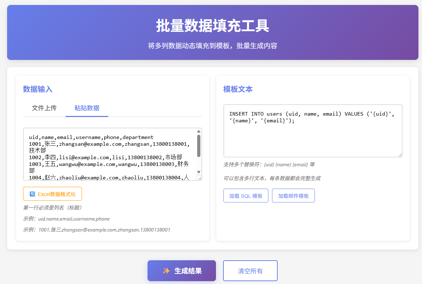
Task: Click the 模板文本 section heading
Action: [238, 89]
